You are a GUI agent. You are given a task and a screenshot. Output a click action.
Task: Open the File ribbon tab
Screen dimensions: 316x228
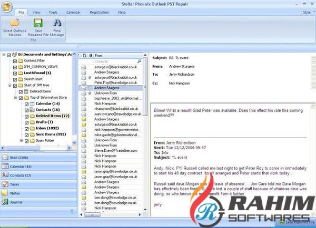point(21,12)
